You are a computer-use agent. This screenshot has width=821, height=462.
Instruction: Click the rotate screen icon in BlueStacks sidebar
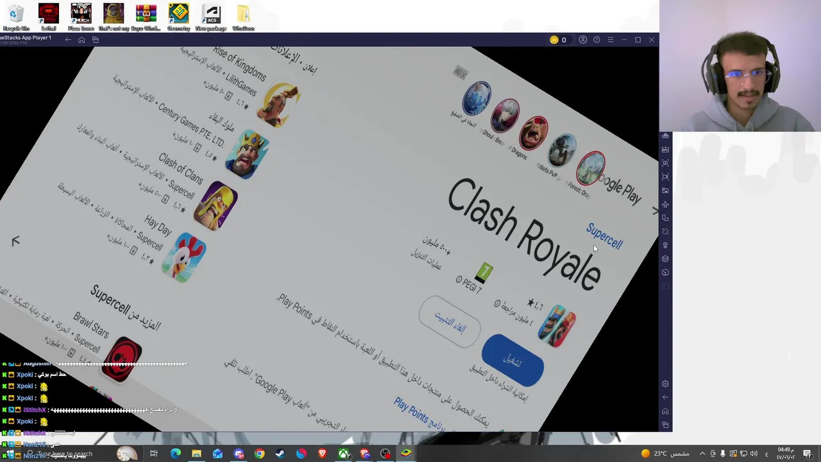click(x=665, y=218)
